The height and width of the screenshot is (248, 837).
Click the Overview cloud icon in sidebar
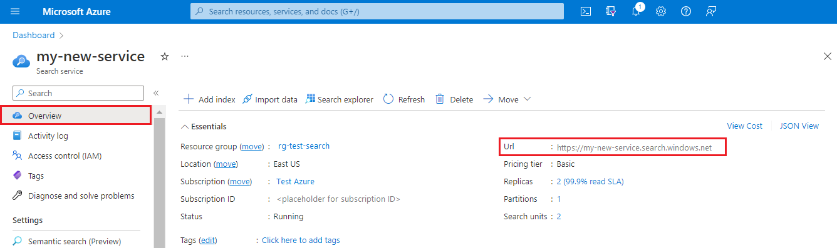tap(18, 116)
